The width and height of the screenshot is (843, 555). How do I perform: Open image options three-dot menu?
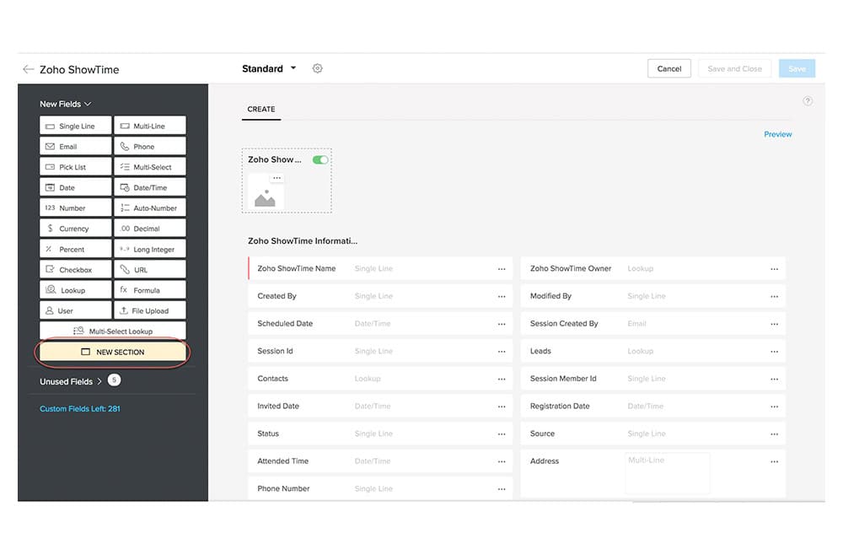click(277, 178)
